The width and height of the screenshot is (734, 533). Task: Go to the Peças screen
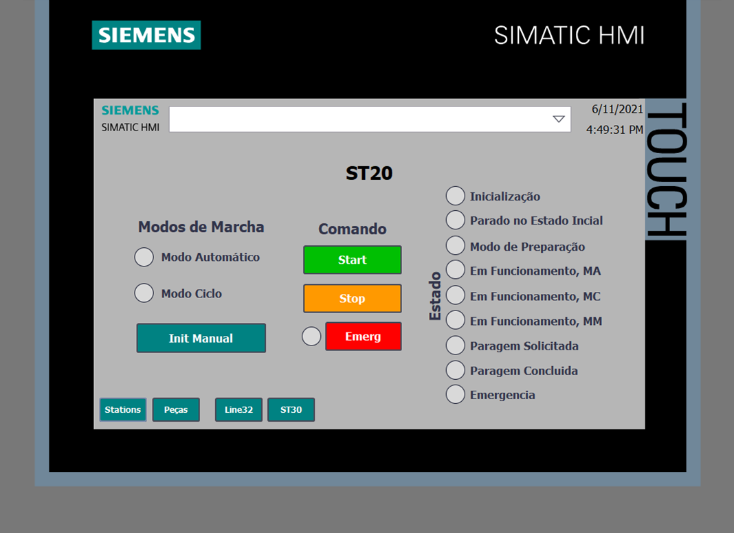[176, 409]
